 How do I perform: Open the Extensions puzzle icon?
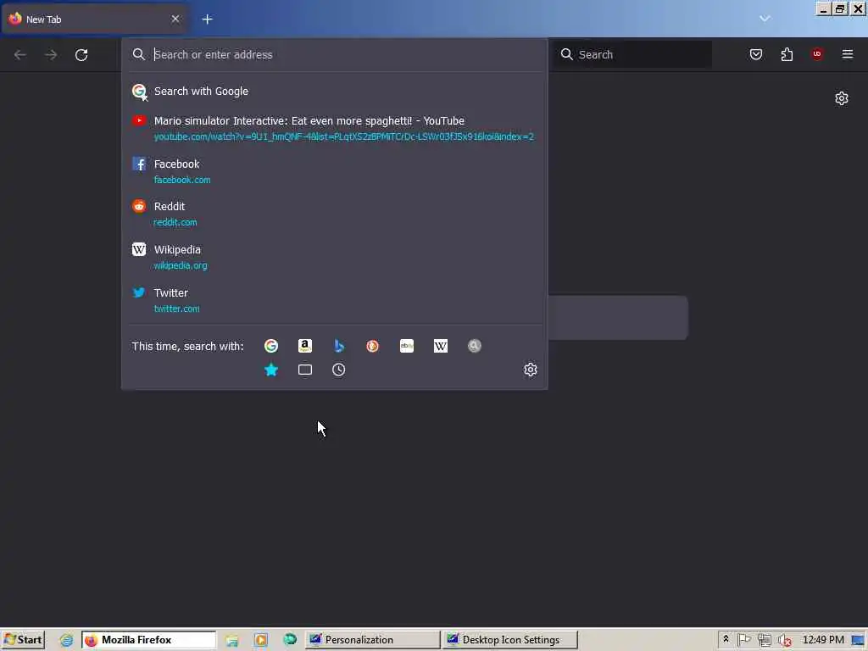point(787,54)
